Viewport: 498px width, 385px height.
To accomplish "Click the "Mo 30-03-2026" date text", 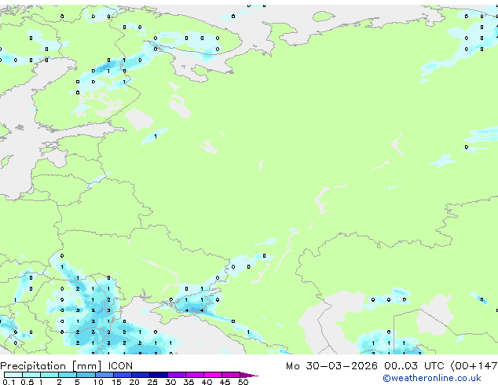I will [x=331, y=366].
